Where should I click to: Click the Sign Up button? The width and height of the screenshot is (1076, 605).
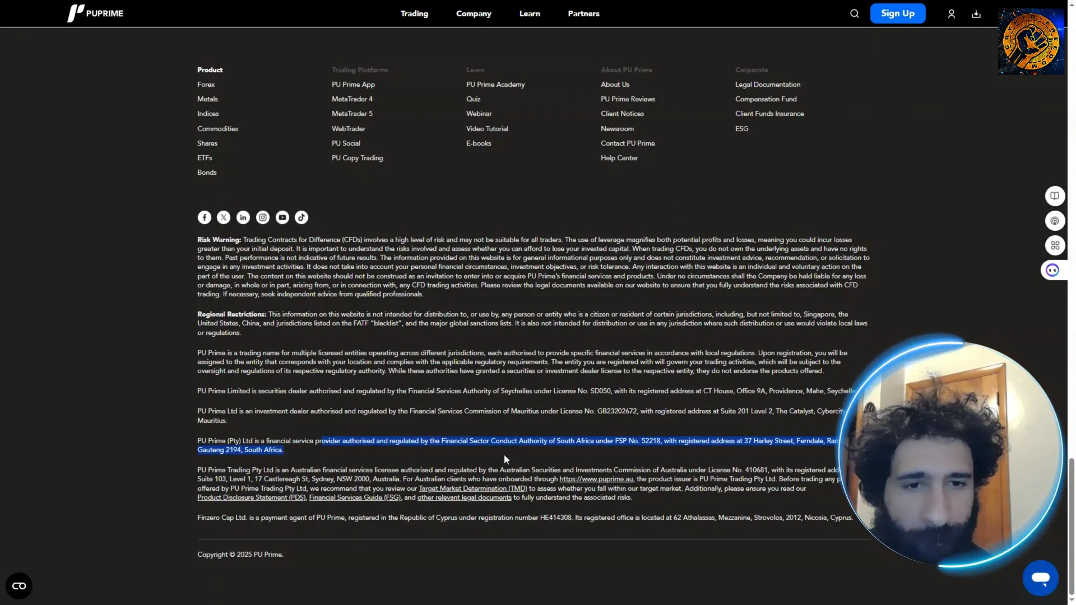coord(897,13)
